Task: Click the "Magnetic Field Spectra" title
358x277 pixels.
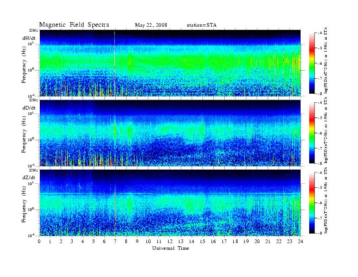Action: click(x=74, y=25)
